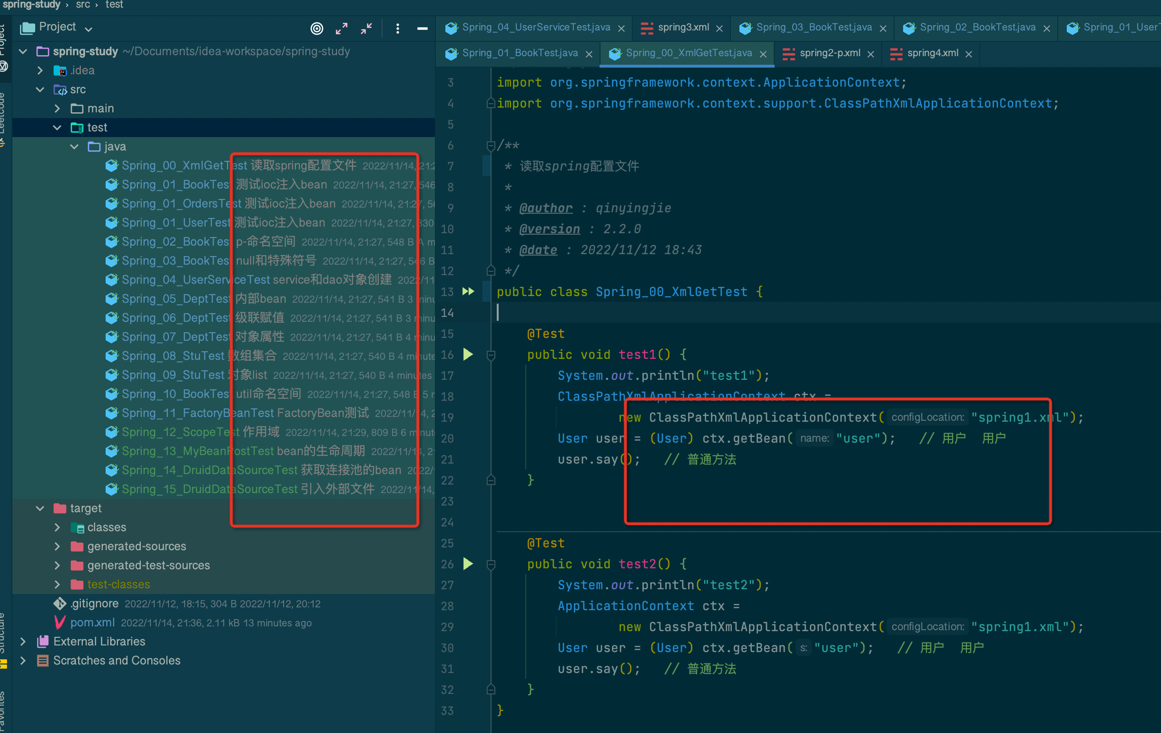
Task: Open the Project view dropdown
Action: tap(89, 29)
